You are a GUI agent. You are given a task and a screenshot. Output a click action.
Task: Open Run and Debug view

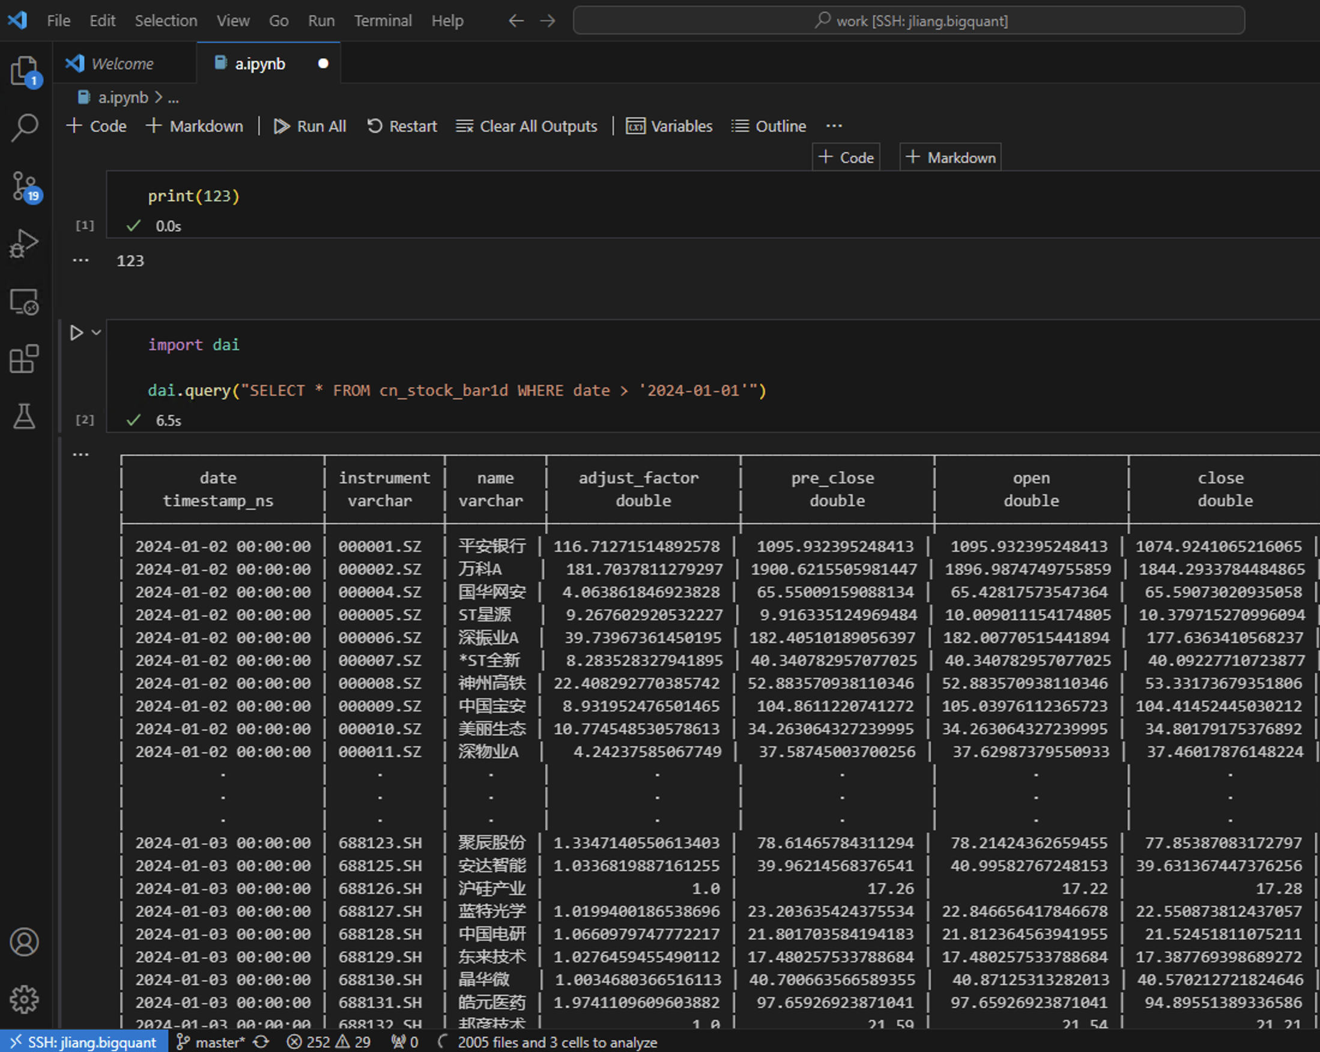(x=25, y=244)
